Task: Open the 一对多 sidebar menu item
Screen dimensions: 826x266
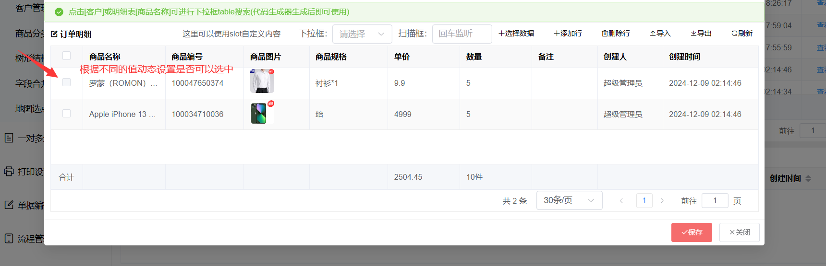Action: click(x=24, y=138)
